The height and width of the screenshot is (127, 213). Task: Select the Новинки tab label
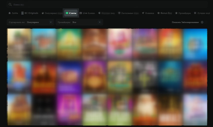(149, 13)
